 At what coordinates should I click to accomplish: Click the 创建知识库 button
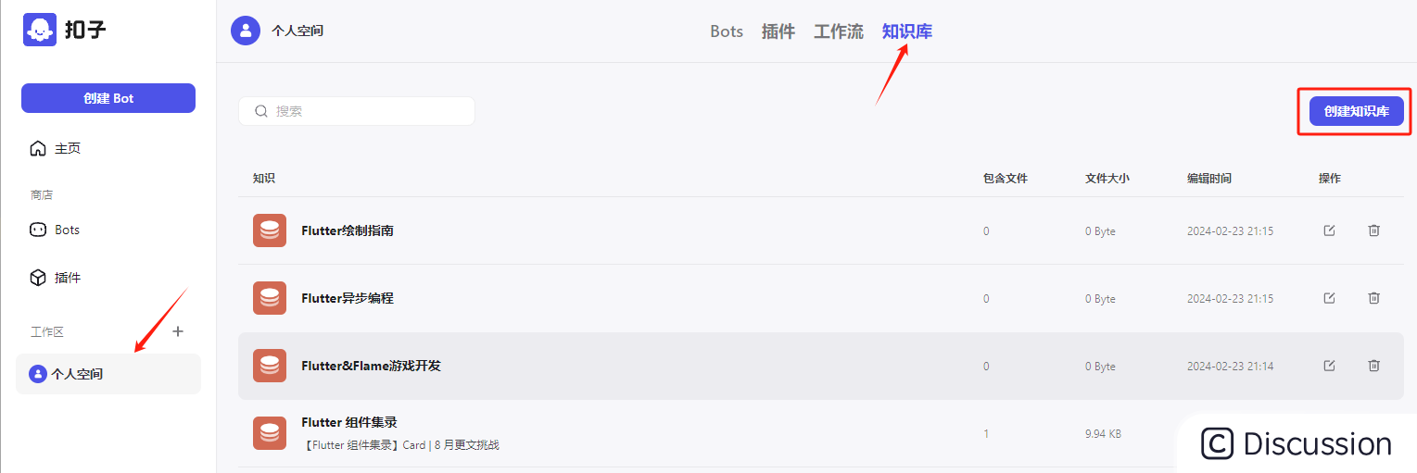[1357, 111]
